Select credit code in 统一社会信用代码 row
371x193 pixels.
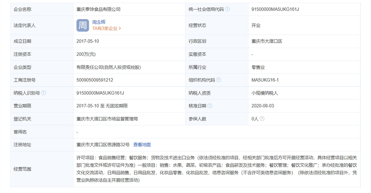point(275,9)
